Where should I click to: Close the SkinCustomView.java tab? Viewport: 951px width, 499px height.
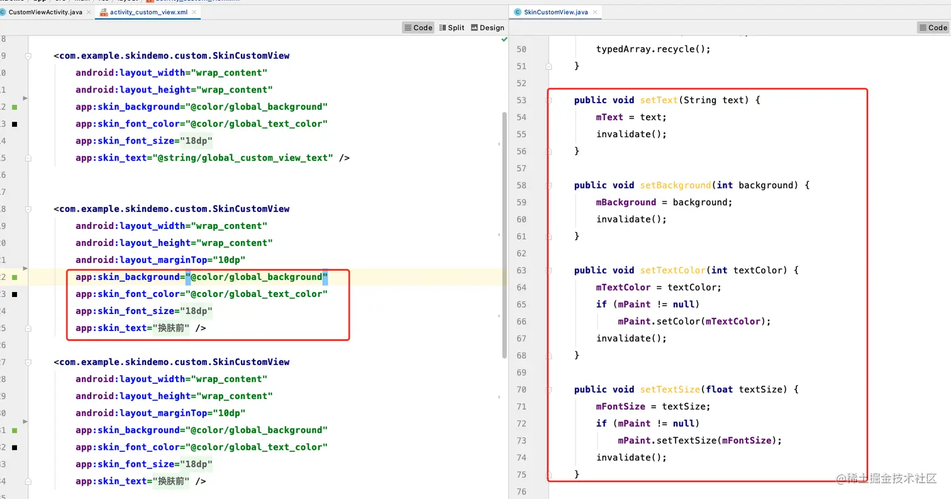[x=595, y=12]
